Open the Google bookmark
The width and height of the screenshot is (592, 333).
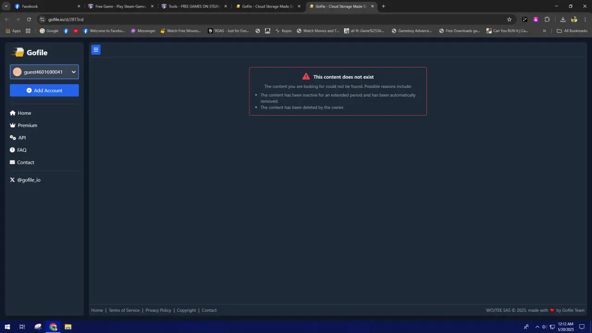click(49, 31)
